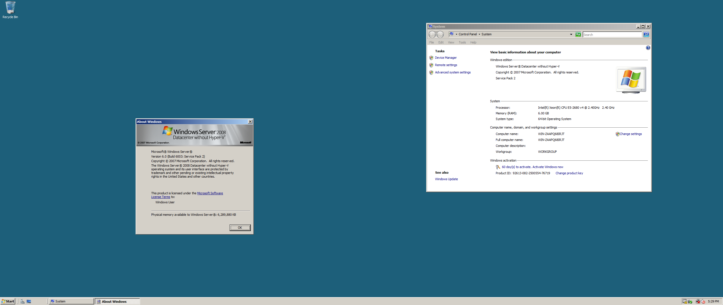The image size is (723, 305).
Task: Click the Search magnifier button
Action: [x=646, y=34]
